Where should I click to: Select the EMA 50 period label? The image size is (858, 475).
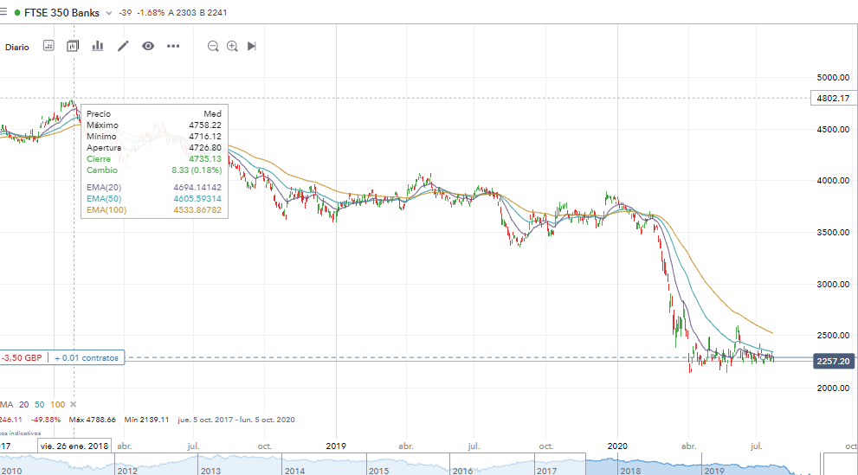coord(40,405)
